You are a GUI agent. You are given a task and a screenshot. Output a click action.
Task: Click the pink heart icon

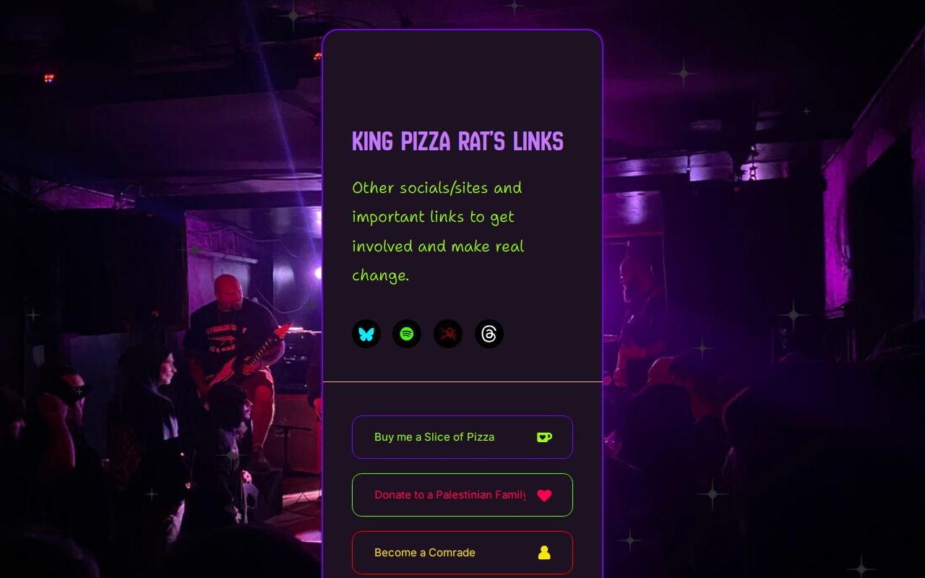pos(544,495)
